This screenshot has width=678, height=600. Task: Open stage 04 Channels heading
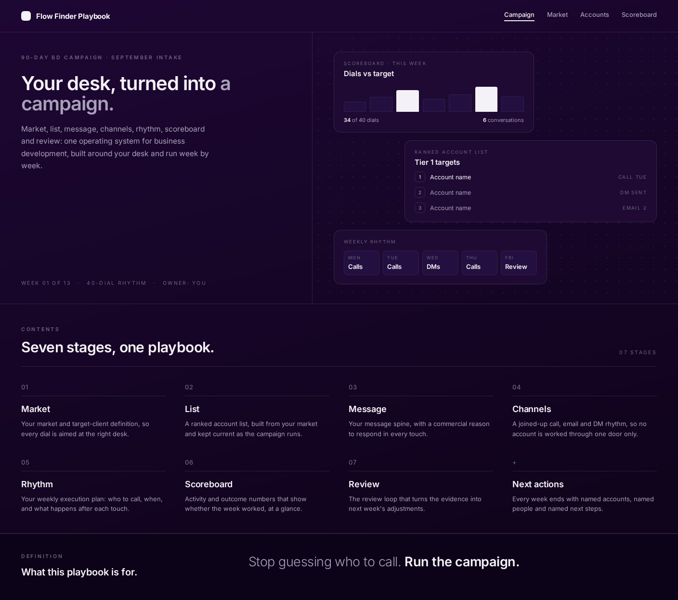[x=532, y=409]
